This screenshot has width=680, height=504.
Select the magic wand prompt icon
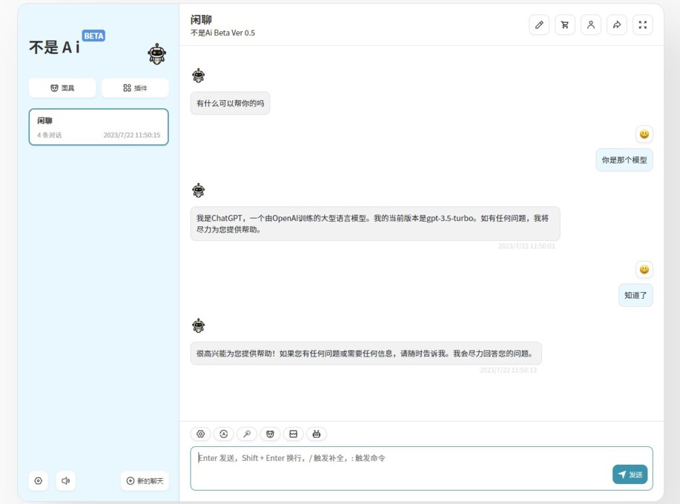247,434
